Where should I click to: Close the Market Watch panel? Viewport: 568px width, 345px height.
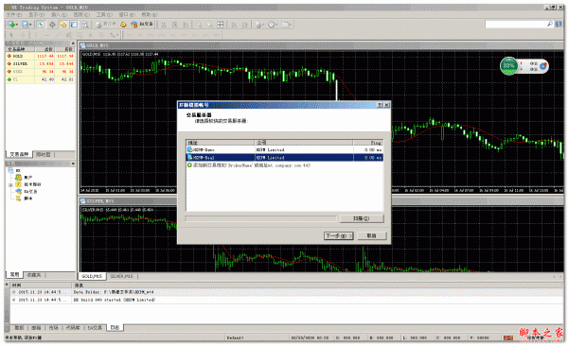(x=73, y=43)
